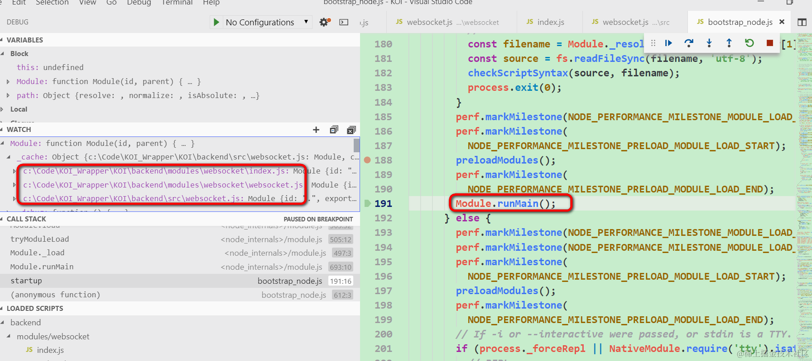Start debugging with green play button
This screenshot has height=361, width=812.
click(x=216, y=22)
